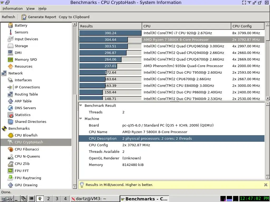
Task: Open the Help menu
Action: 42,9
